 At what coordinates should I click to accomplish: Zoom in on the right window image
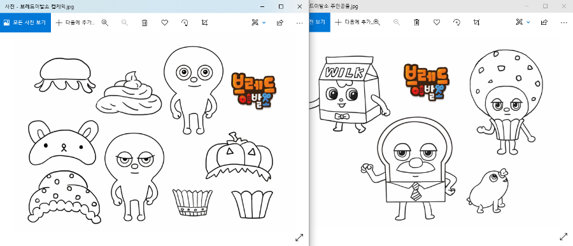tap(377, 22)
